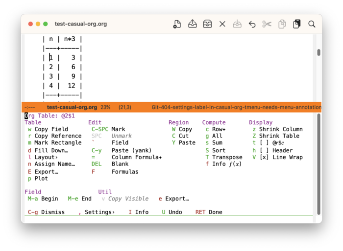Choose Shrink Table entry
This screenshot has width=343, height=251.
pos(276,136)
